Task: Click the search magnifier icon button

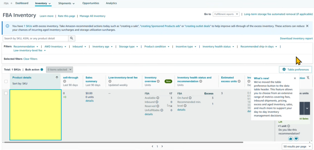Action: [x=72, y=39]
